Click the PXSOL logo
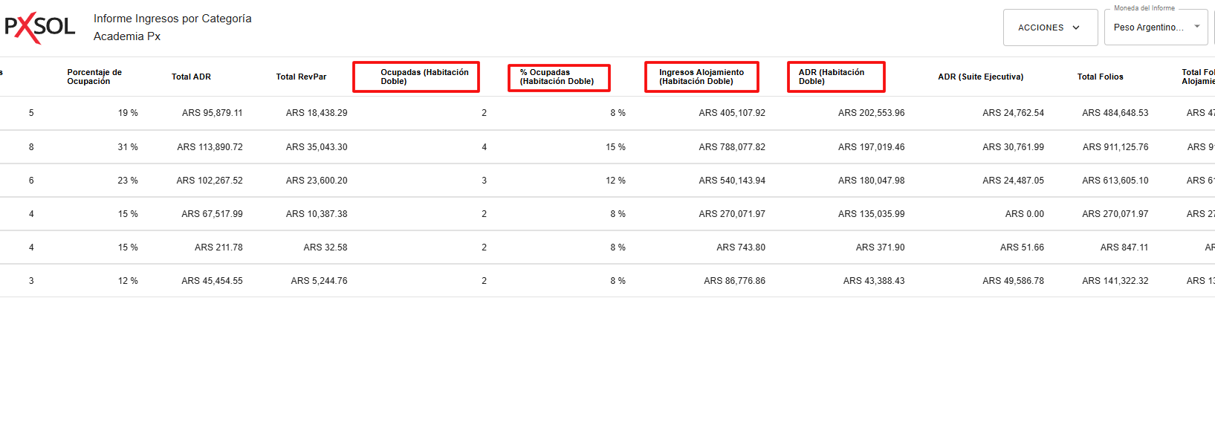 click(x=41, y=27)
